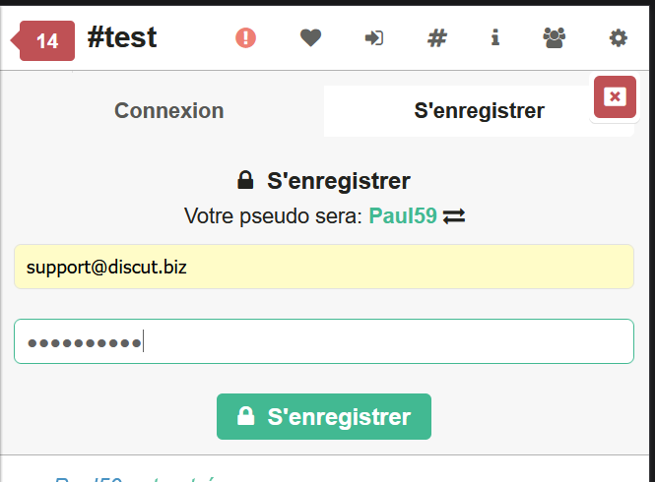
Task: Open channels list via hash icon
Action: point(437,38)
